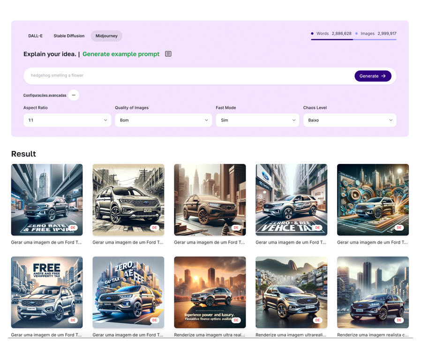421x356 pixels.
Task: Click the DE badge on the sunset car image
Action: (x=236, y=320)
